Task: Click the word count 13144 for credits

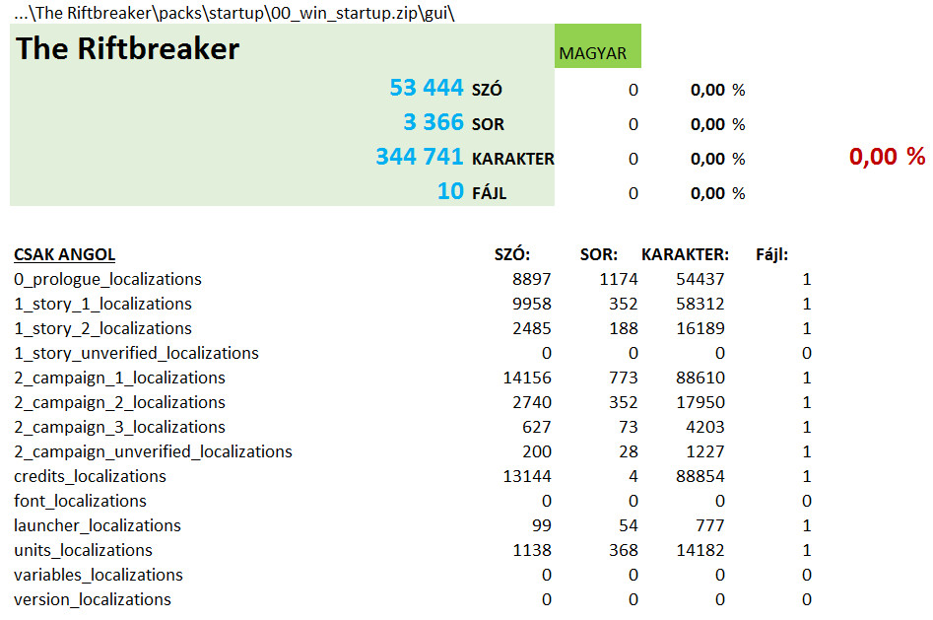Action: pyautogui.click(x=527, y=476)
